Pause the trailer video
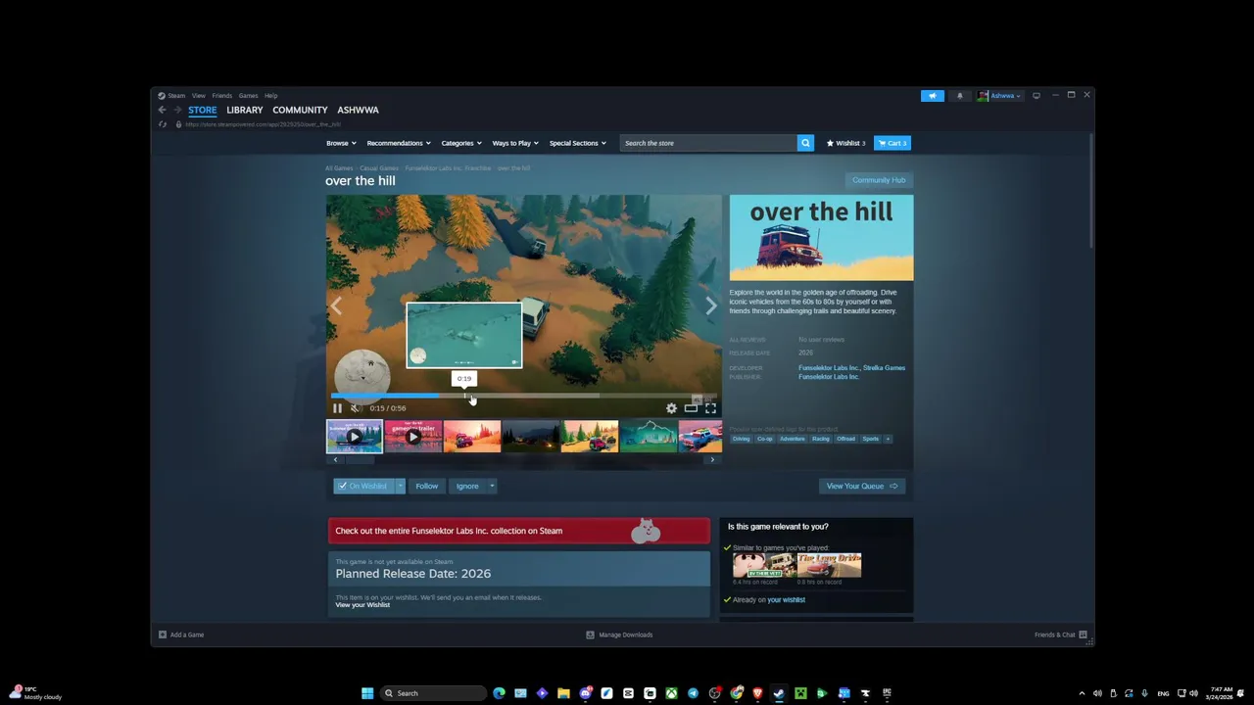The width and height of the screenshot is (1254, 705). pyautogui.click(x=337, y=408)
